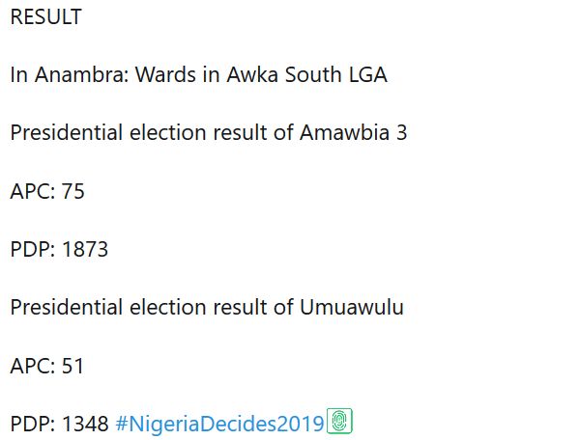Screen dimensions: 580x440
Task: Click the word election in Umuawulu line
Action: (x=165, y=307)
